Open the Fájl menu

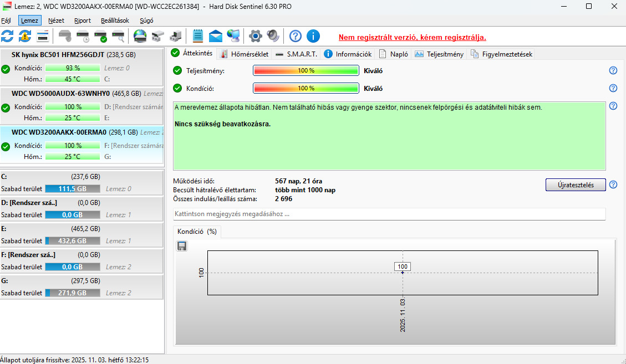tap(6, 20)
